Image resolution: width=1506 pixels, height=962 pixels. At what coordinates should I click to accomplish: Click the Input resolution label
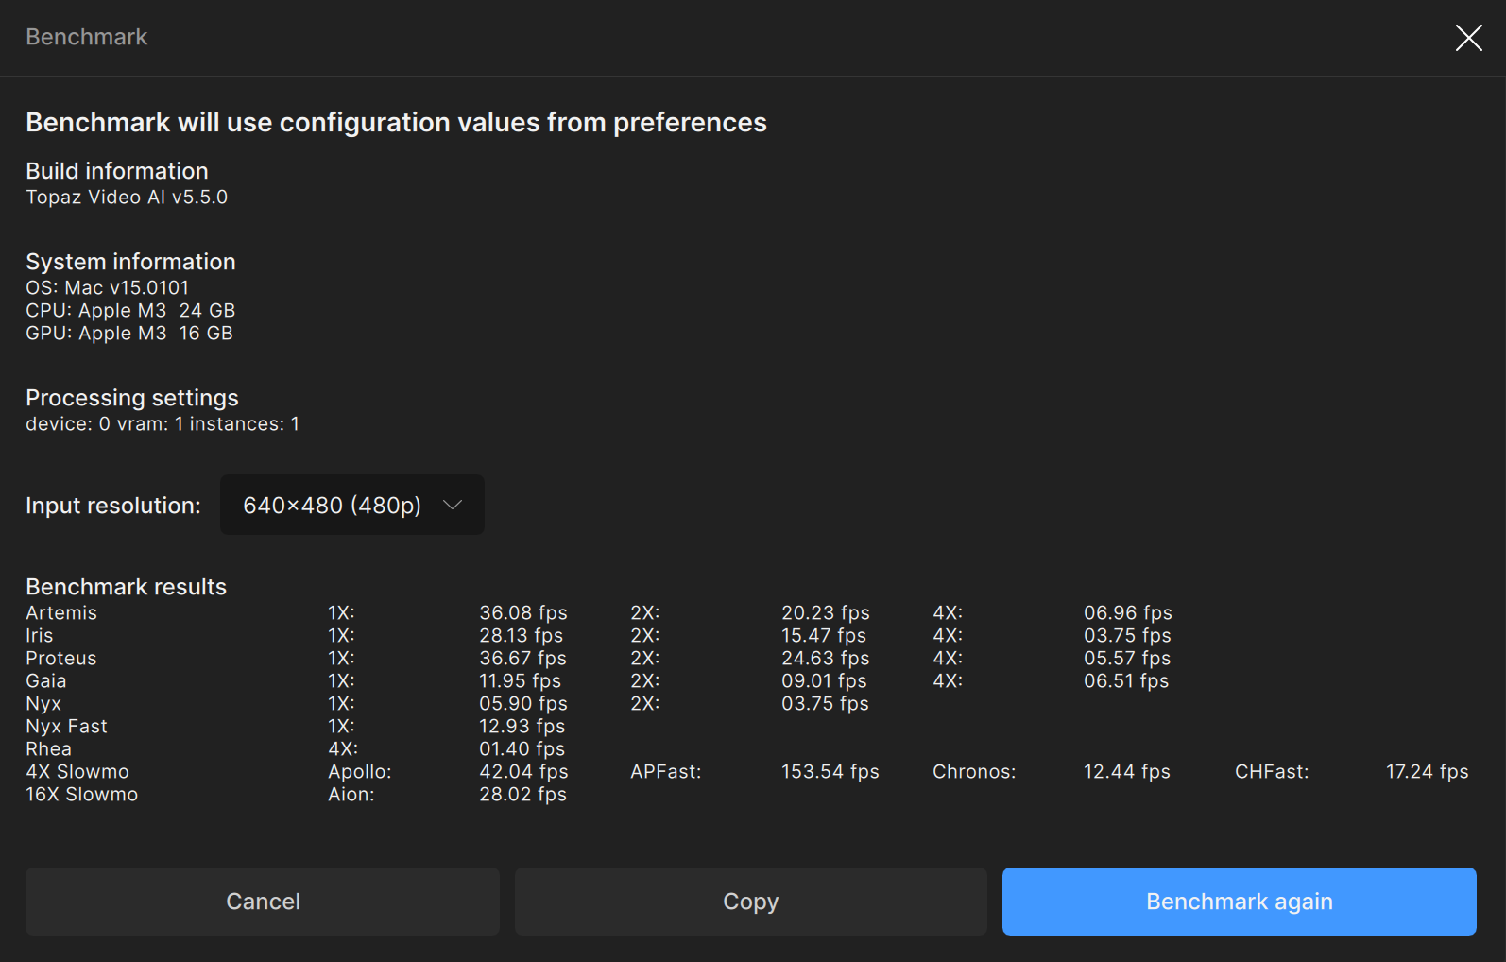tap(113, 506)
